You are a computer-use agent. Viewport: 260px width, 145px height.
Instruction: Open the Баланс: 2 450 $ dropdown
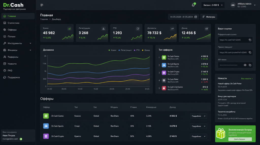[x=213, y=5]
